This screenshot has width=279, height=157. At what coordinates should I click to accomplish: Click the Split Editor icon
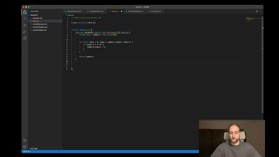click(257, 11)
